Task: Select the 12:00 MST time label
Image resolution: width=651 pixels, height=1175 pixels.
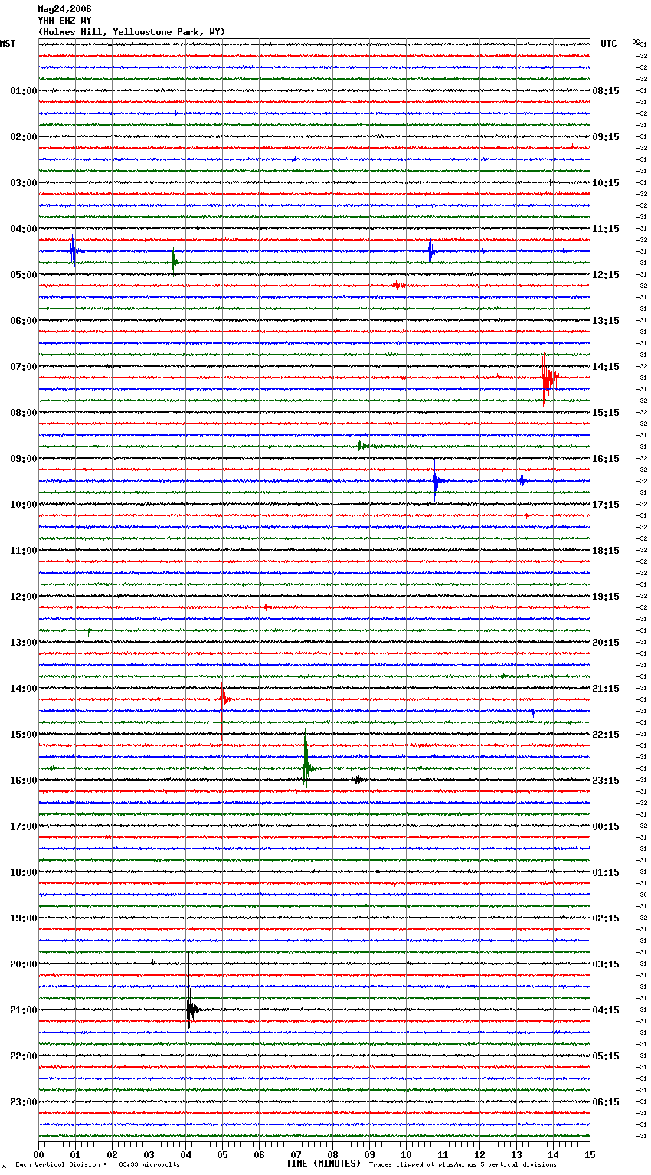Action: 24,597
